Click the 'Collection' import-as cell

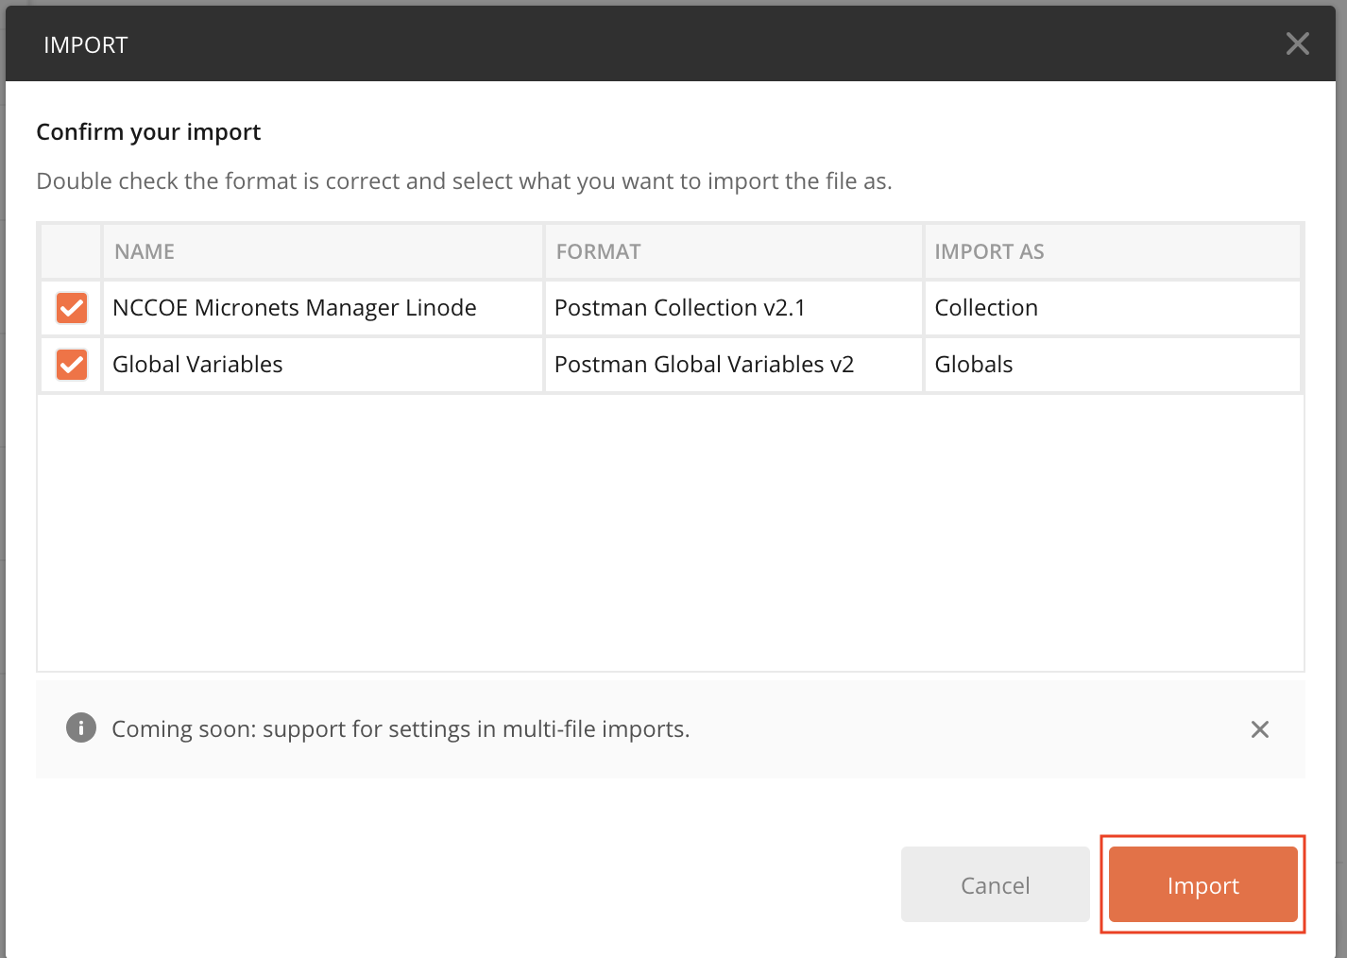pyautogui.click(x=1113, y=308)
